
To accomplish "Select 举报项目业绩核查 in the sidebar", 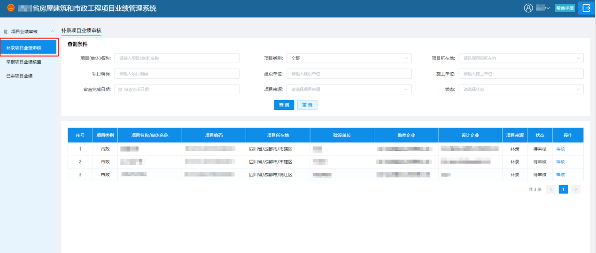I will (23, 61).
